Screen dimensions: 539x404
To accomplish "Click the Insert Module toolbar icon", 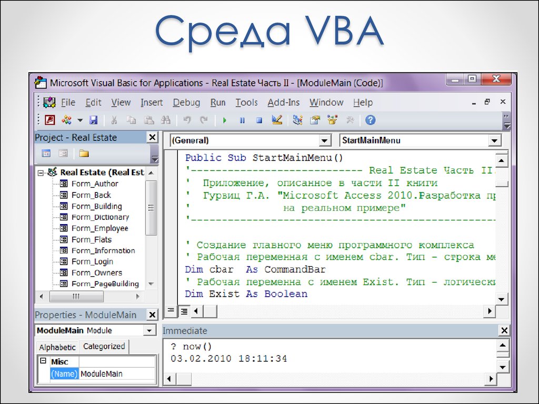I will click(x=66, y=120).
